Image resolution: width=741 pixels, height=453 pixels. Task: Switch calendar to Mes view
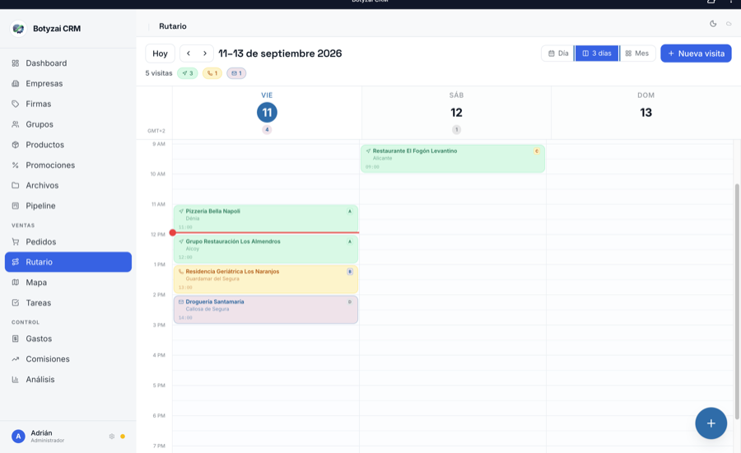[x=637, y=54]
